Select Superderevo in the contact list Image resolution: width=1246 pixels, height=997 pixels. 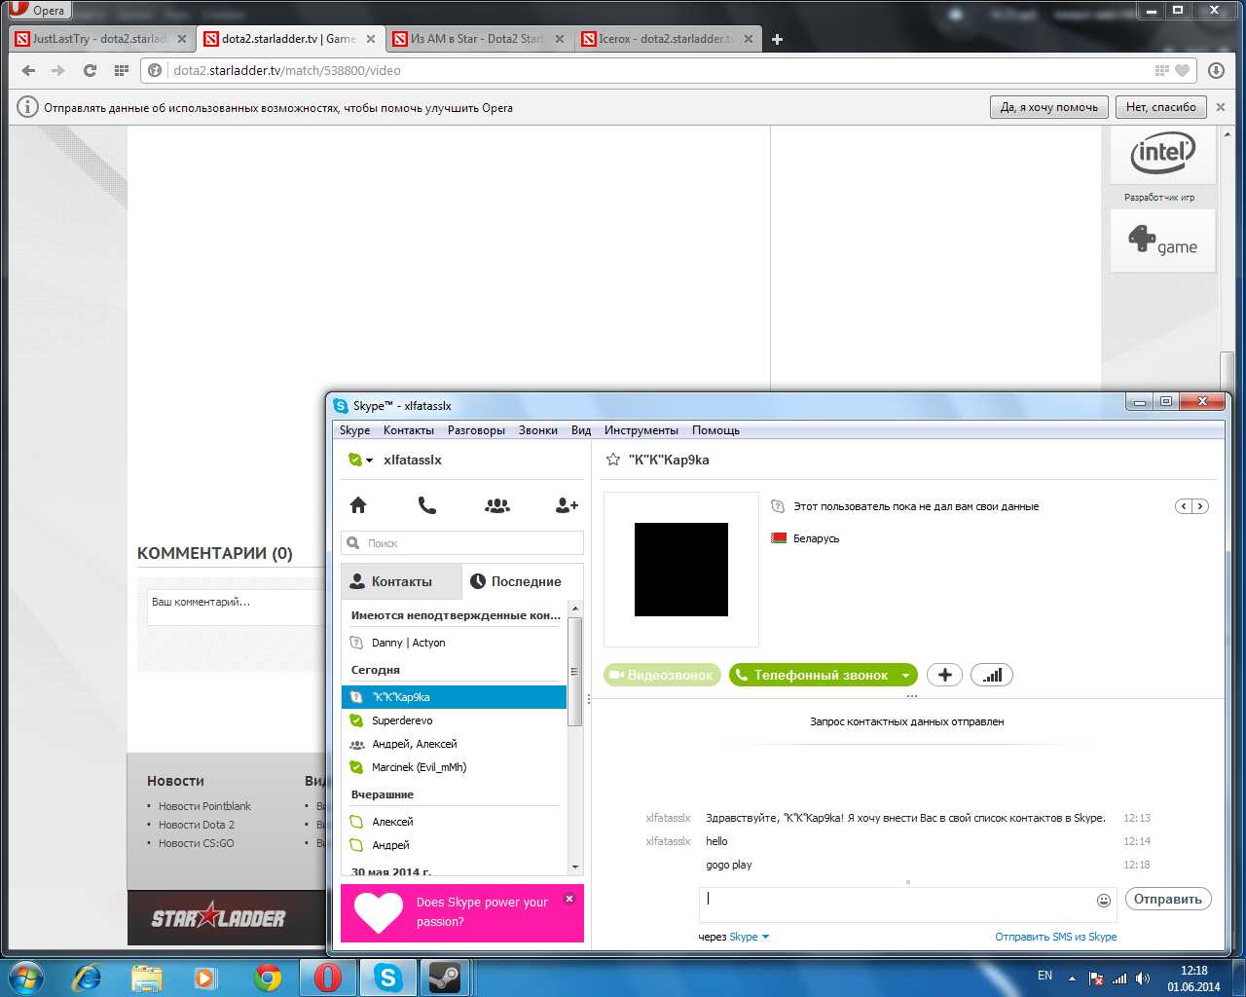454,720
